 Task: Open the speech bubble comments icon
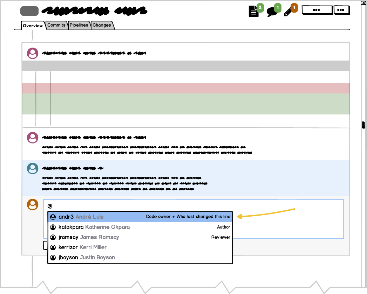pyautogui.click(x=272, y=12)
